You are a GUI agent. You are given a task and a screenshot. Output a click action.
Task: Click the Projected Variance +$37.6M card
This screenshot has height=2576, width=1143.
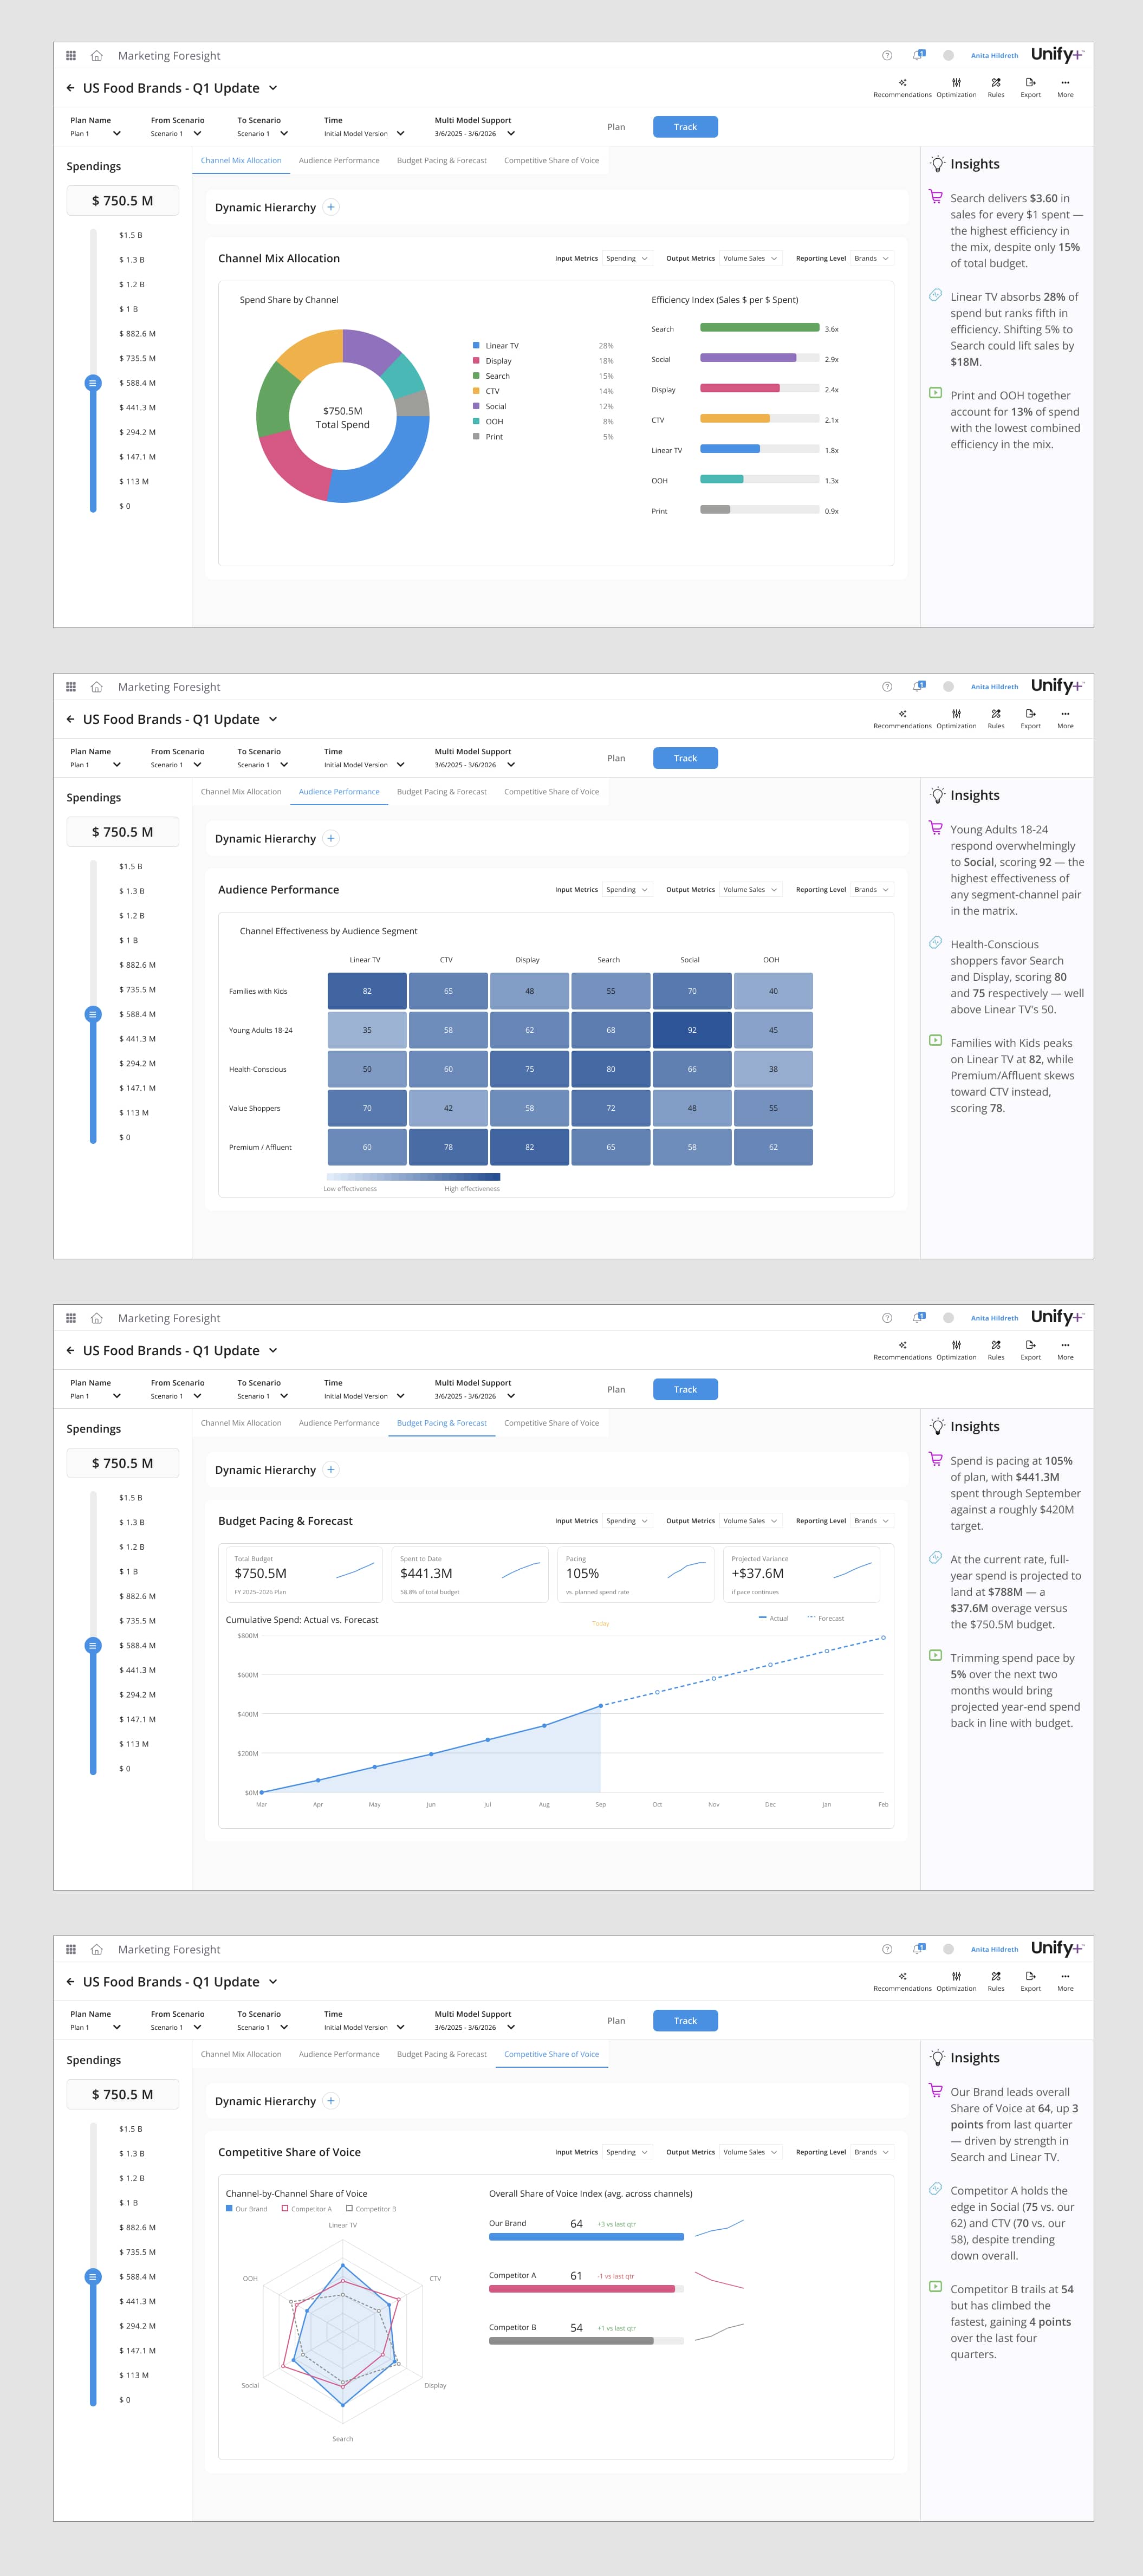pyautogui.click(x=801, y=1574)
